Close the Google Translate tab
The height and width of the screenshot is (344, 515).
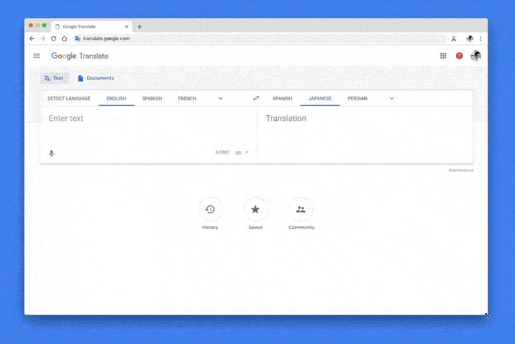click(x=127, y=27)
